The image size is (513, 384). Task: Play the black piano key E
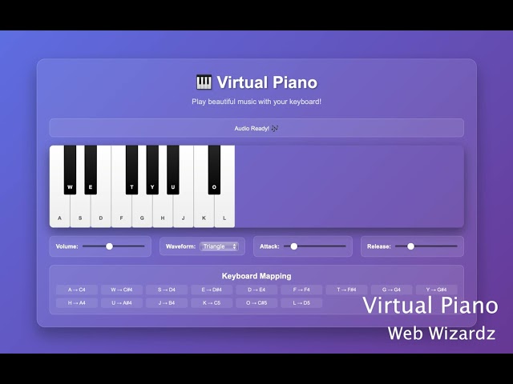pos(91,170)
